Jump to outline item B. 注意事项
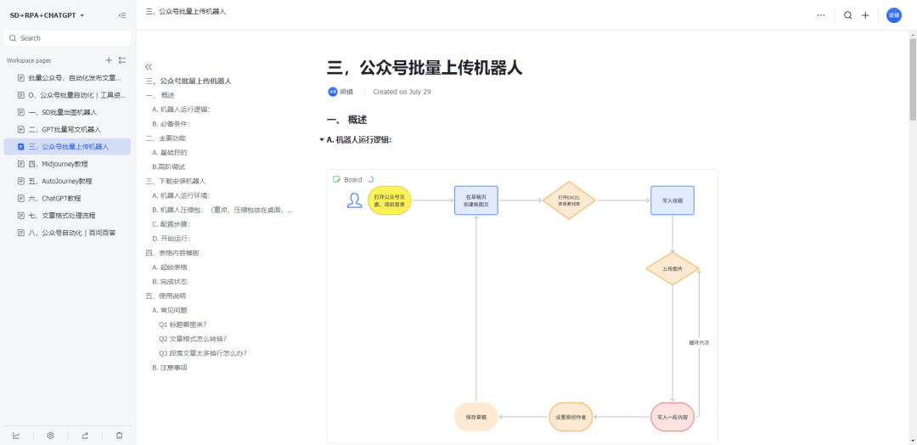Image resolution: width=917 pixels, height=445 pixels. click(x=170, y=368)
